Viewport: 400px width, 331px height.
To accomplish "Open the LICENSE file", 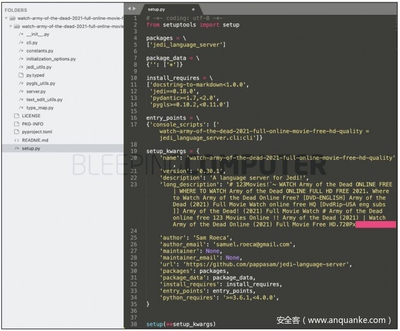I will (31, 116).
